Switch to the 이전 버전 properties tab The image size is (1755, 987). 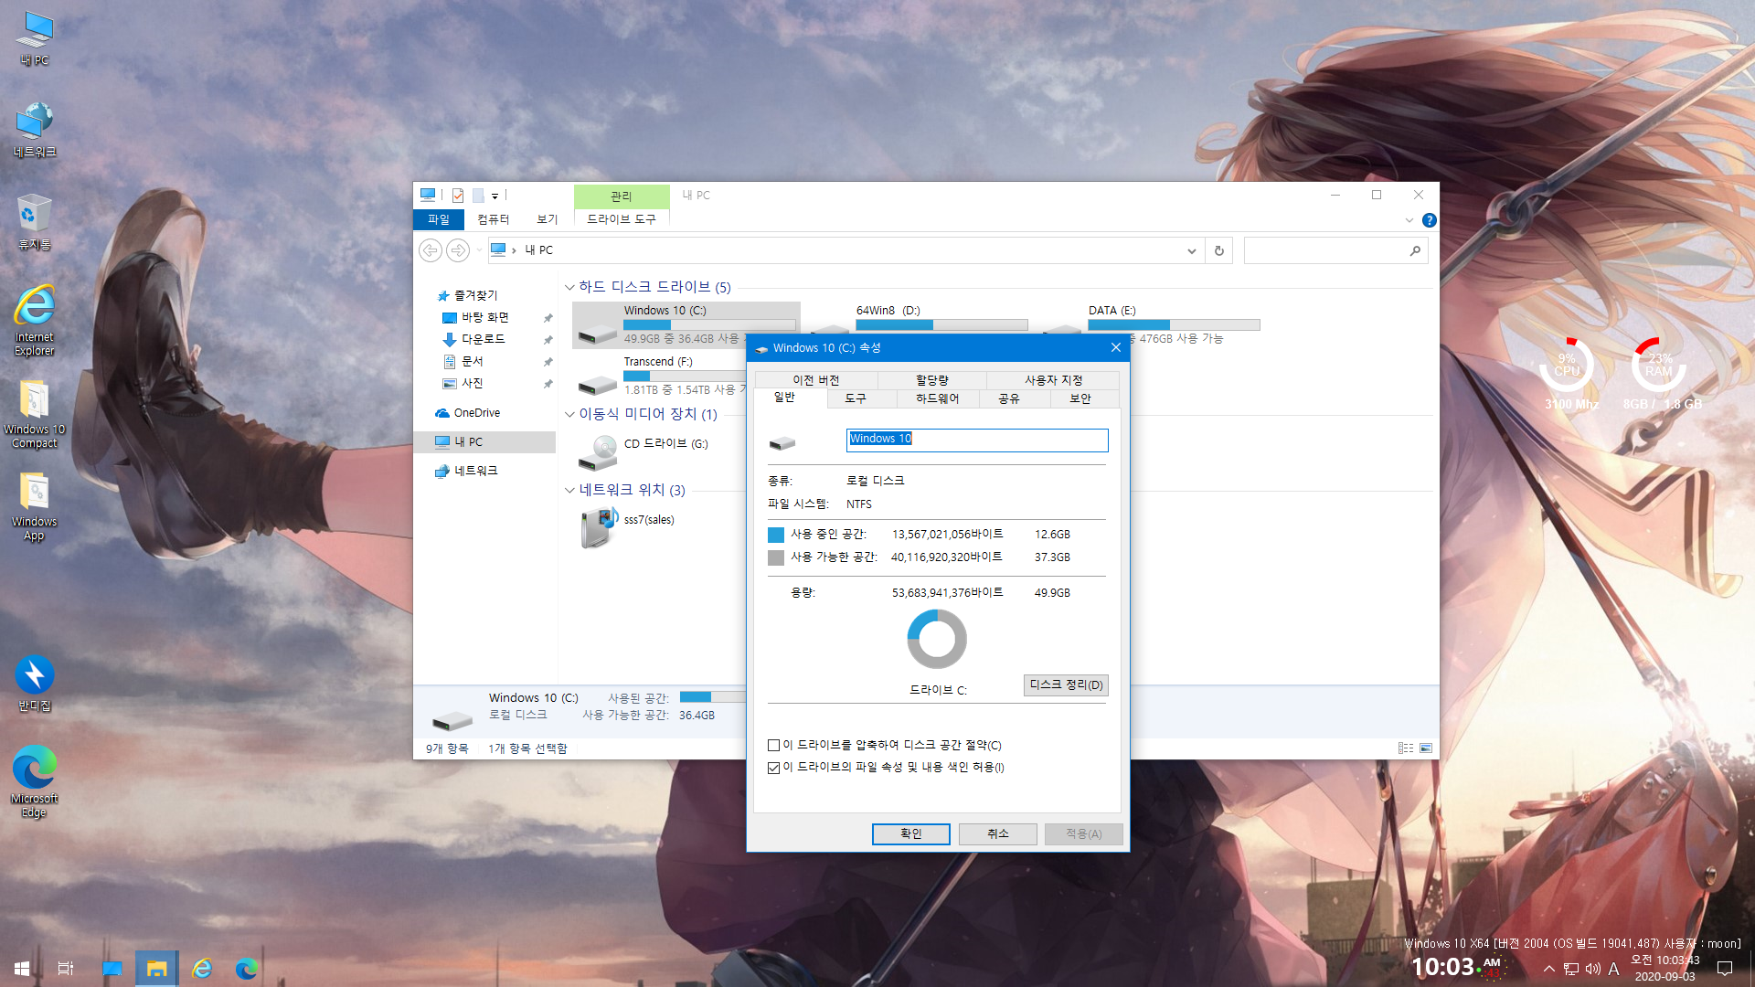[x=816, y=380]
